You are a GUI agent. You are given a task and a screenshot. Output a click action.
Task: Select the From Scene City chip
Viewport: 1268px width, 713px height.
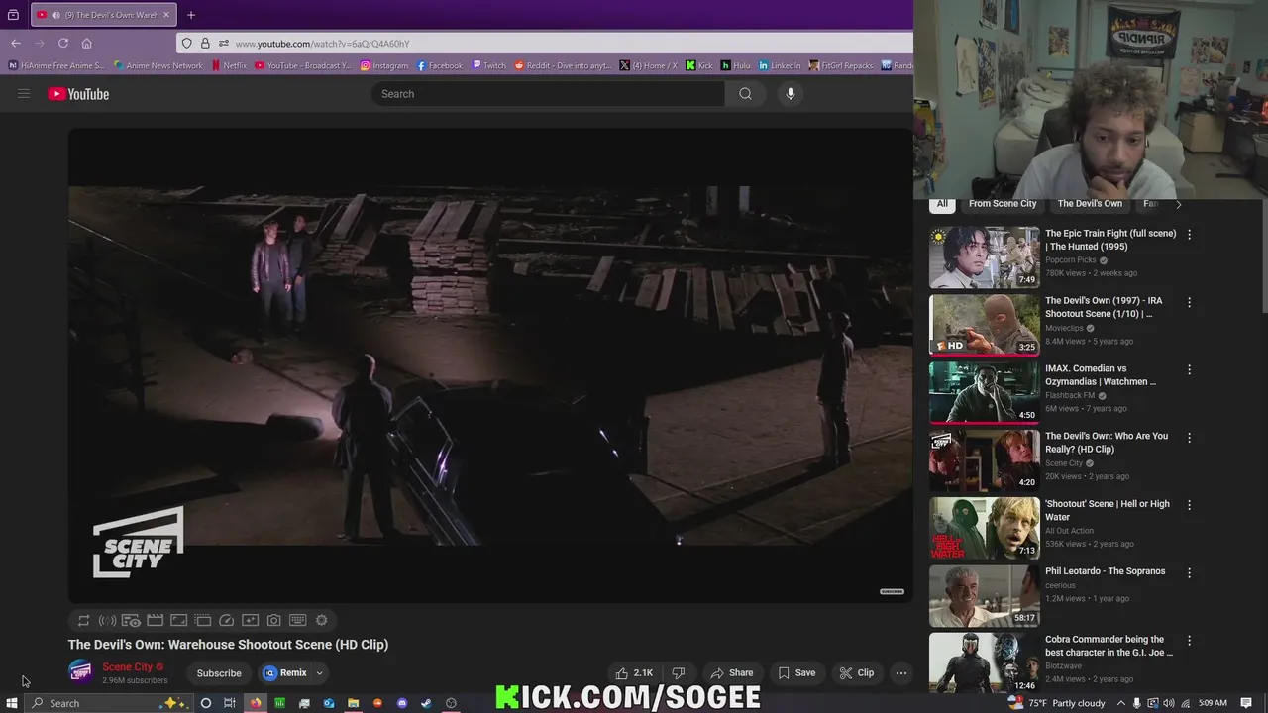(1003, 204)
